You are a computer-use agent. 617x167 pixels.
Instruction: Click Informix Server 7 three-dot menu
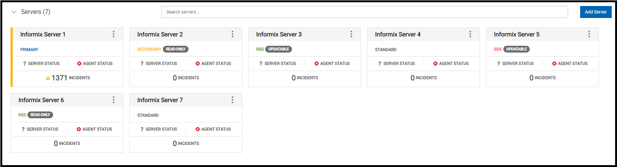(233, 100)
